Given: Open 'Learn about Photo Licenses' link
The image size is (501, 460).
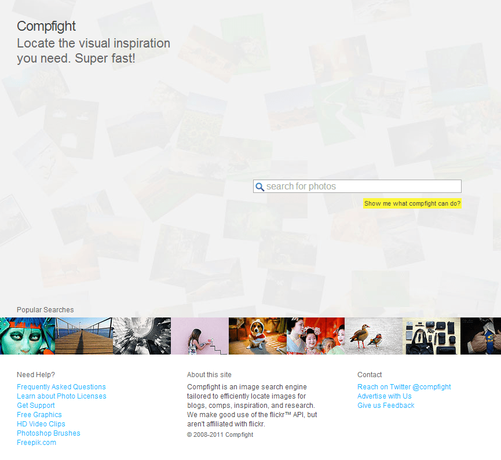Looking at the screenshot, I should coord(61,396).
